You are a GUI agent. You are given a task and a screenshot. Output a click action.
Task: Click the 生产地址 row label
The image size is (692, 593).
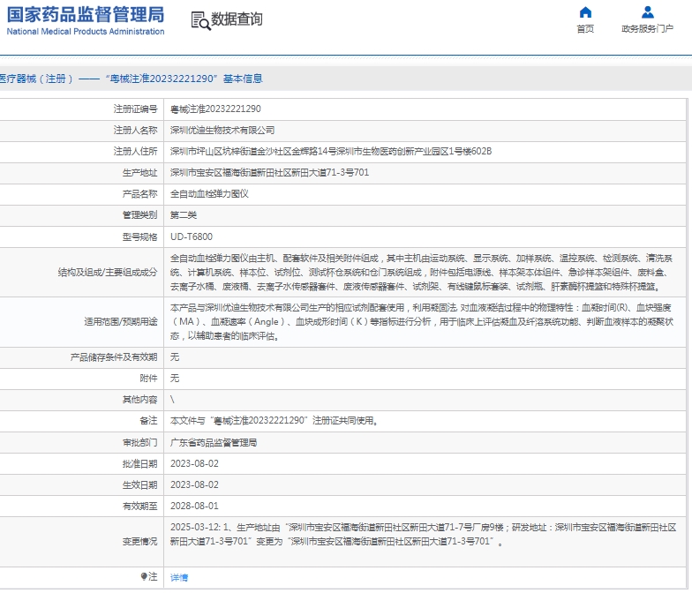(139, 173)
